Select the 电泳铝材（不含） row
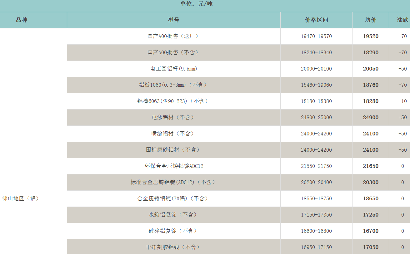 (173, 117)
